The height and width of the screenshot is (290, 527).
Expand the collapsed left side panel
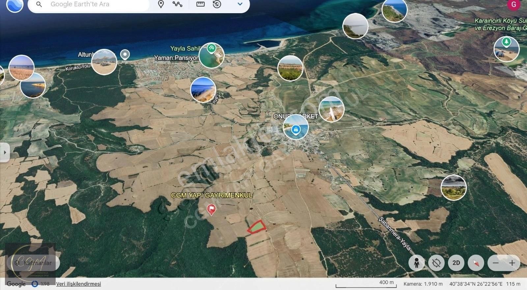click(x=5, y=152)
